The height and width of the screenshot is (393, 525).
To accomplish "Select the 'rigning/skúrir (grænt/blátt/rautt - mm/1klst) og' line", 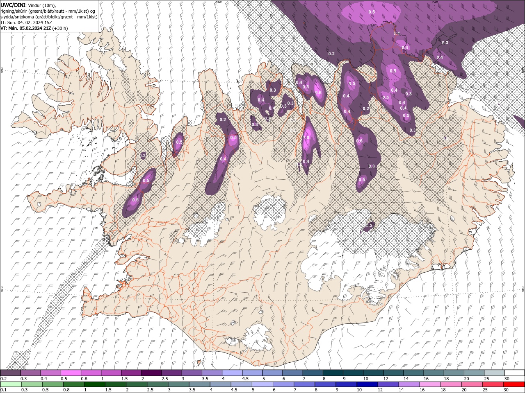I will coord(48,11).
